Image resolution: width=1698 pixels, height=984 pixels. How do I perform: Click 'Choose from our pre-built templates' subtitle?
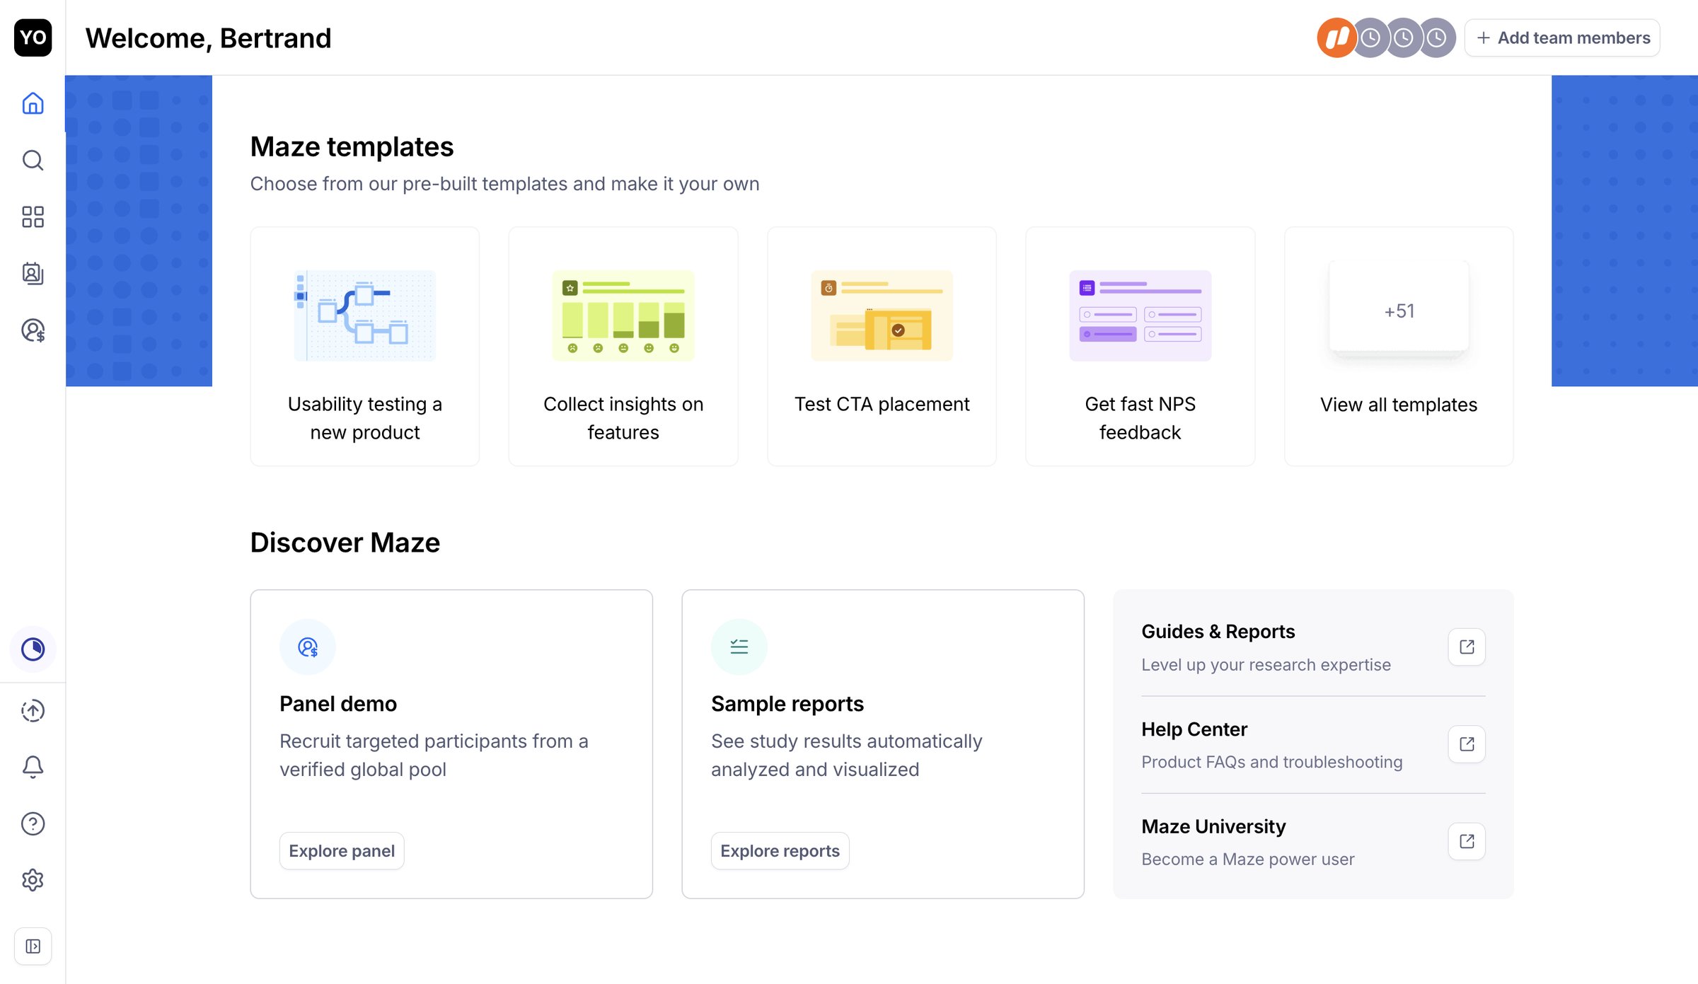[504, 184]
